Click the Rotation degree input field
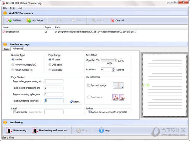 pyautogui.click(x=106, y=69)
